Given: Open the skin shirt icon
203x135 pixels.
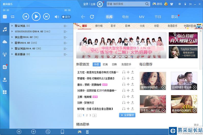Looking at the screenshot, I should click(x=172, y=4).
